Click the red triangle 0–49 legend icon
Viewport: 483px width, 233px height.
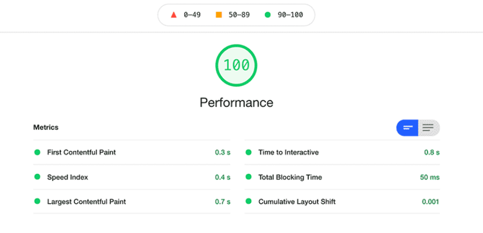click(x=174, y=15)
